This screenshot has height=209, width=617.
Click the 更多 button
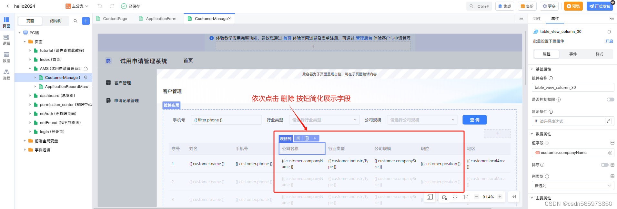pyautogui.click(x=549, y=6)
